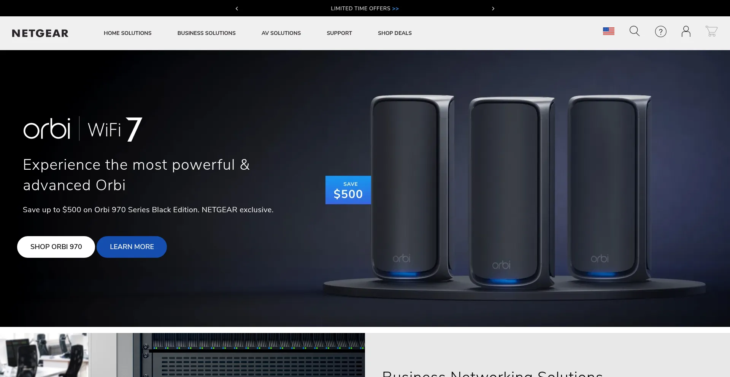Click the Limited Time Offers link

point(365,8)
